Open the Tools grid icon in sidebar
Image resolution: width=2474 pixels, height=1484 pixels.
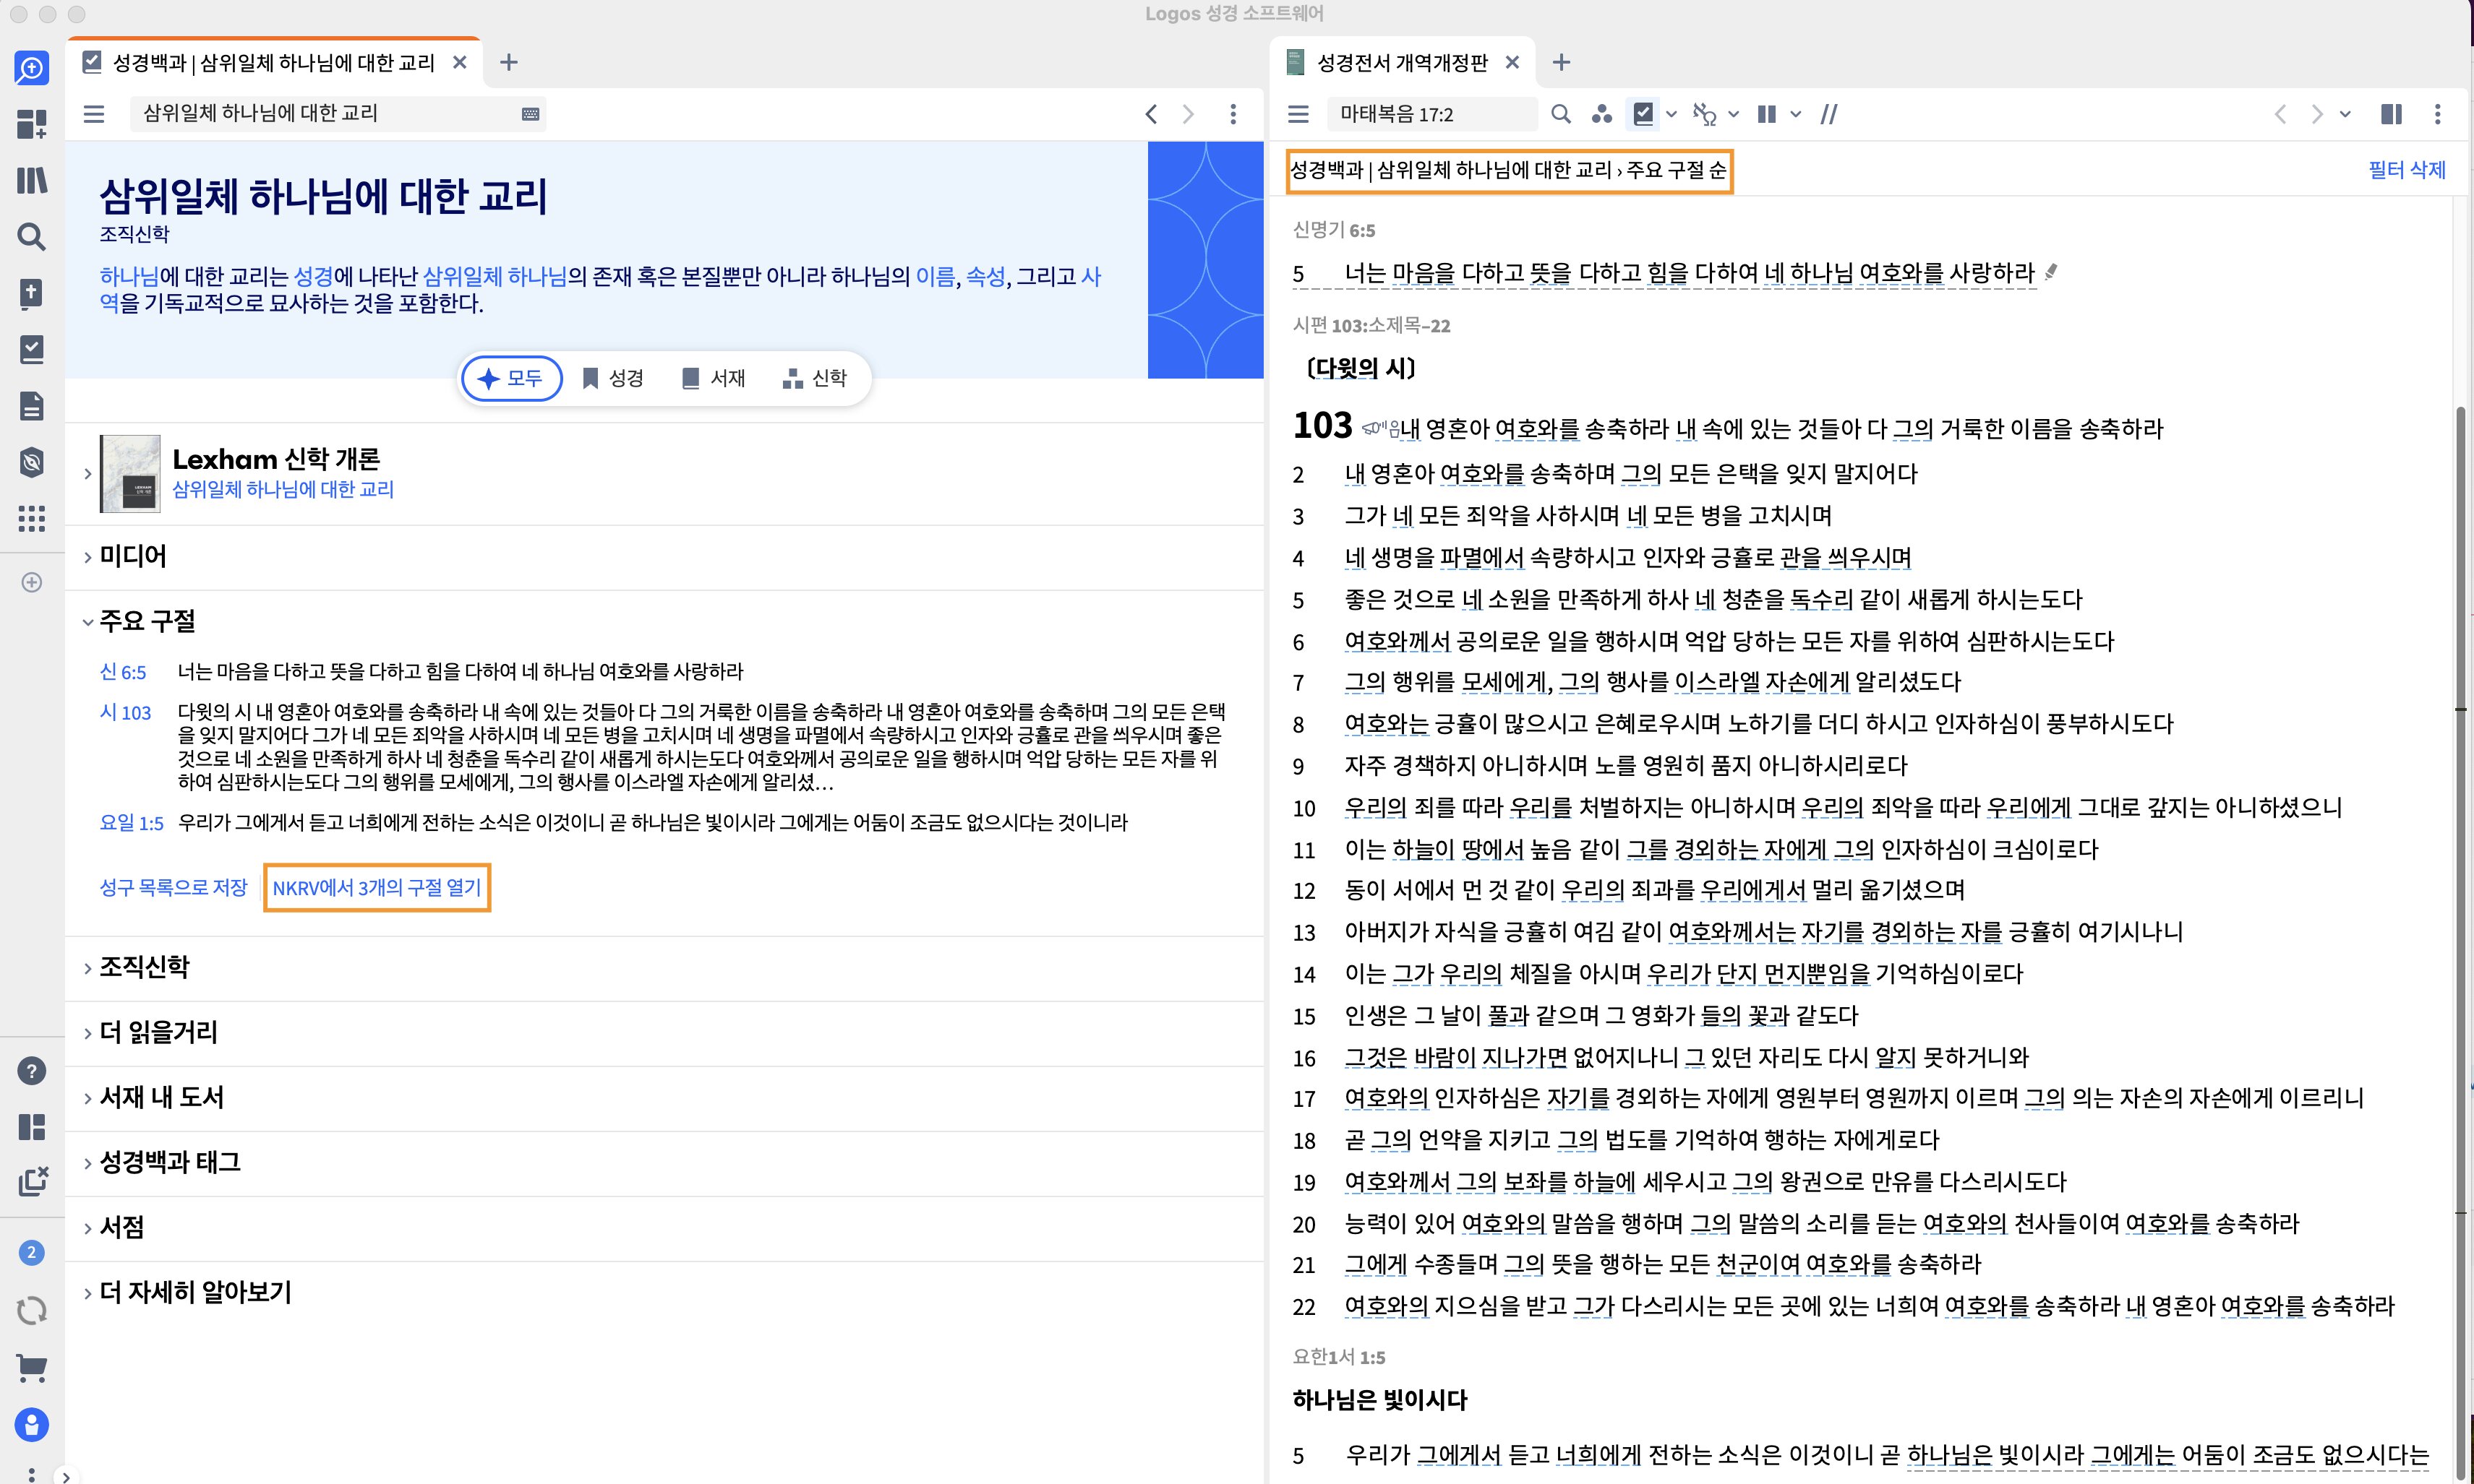pos(32,518)
